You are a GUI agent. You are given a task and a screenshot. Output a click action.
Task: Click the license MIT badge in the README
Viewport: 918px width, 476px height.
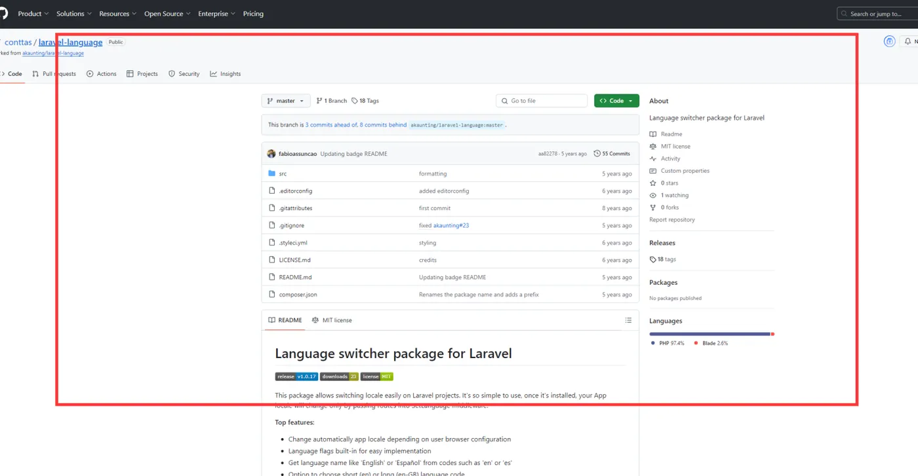pyautogui.click(x=377, y=376)
